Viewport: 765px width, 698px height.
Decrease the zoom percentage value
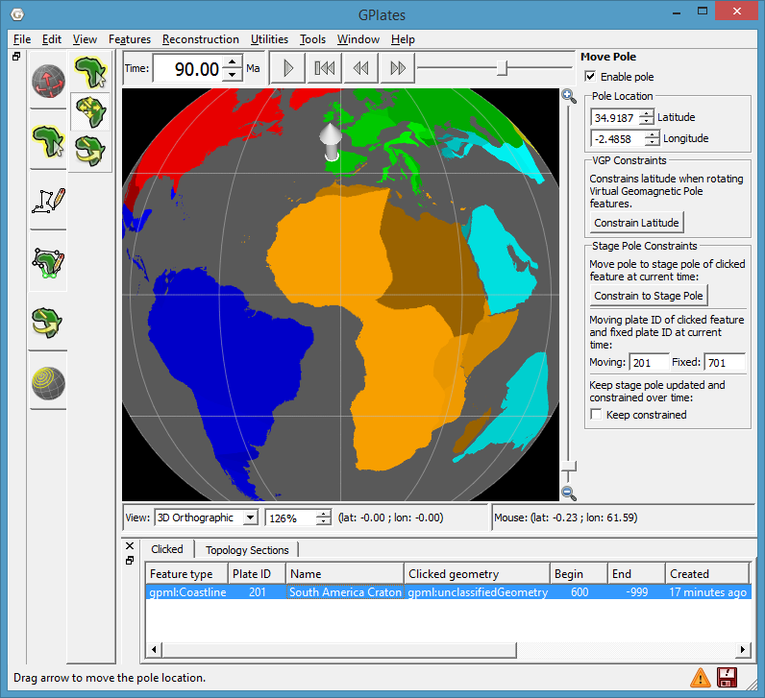(x=323, y=521)
